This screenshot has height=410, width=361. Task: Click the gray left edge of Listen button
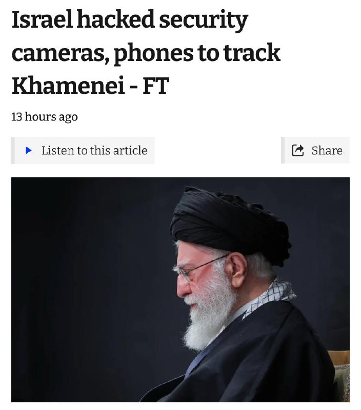point(13,150)
